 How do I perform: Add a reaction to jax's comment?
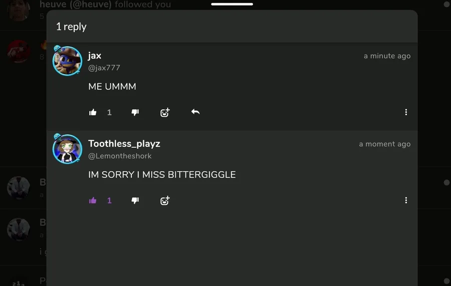pos(165,112)
